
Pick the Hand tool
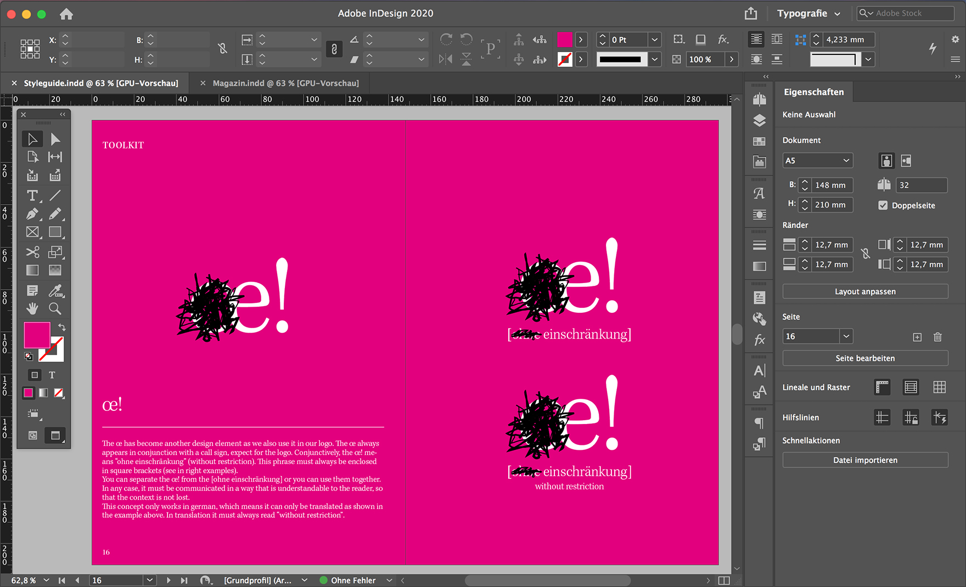[x=32, y=308]
